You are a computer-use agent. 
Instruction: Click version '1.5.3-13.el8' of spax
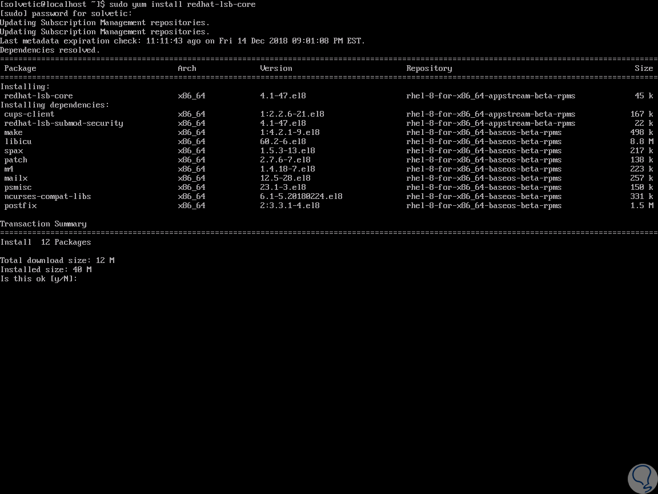click(x=287, y=151)
